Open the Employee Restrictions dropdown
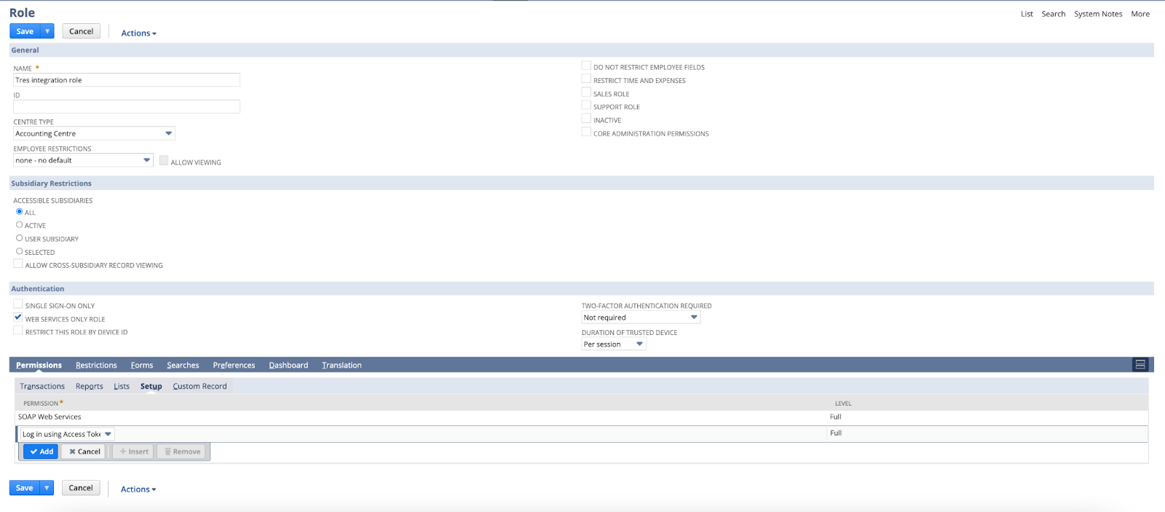Viewport: 1165px width, 512px height. (83, 160)
